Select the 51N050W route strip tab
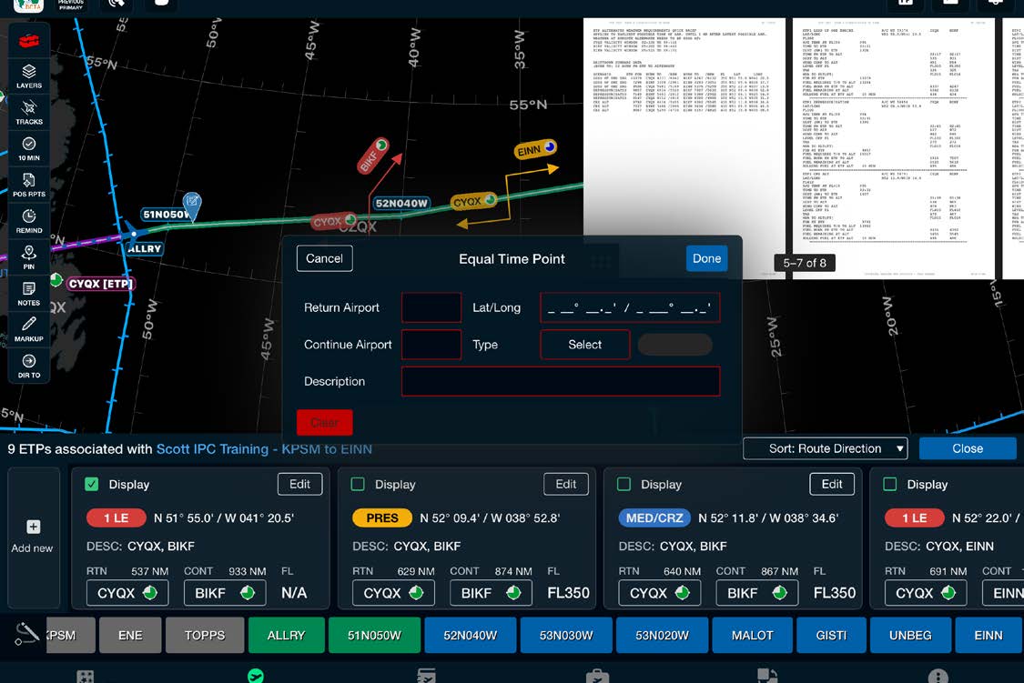 pyautogui.click(x=374, y=635)
